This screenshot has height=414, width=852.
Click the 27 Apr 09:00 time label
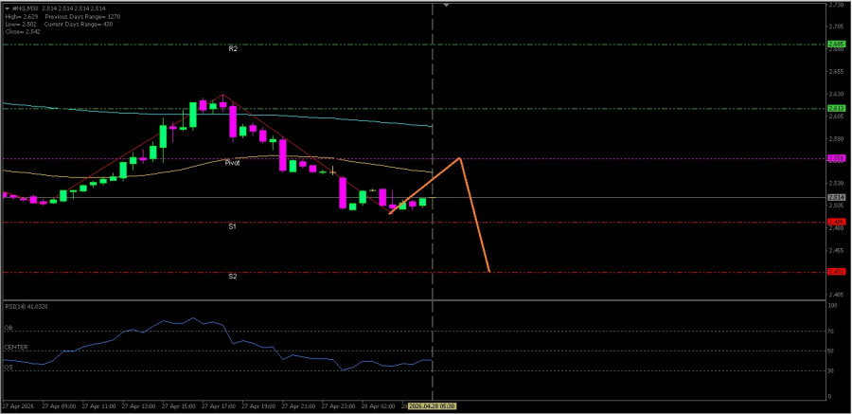click(58, 406)
